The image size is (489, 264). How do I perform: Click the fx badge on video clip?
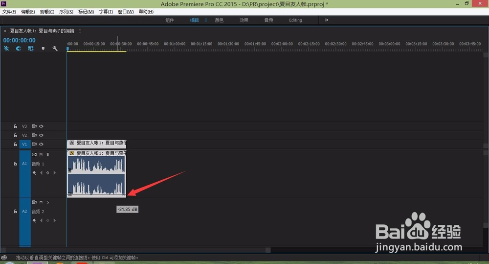click(72, 143)
